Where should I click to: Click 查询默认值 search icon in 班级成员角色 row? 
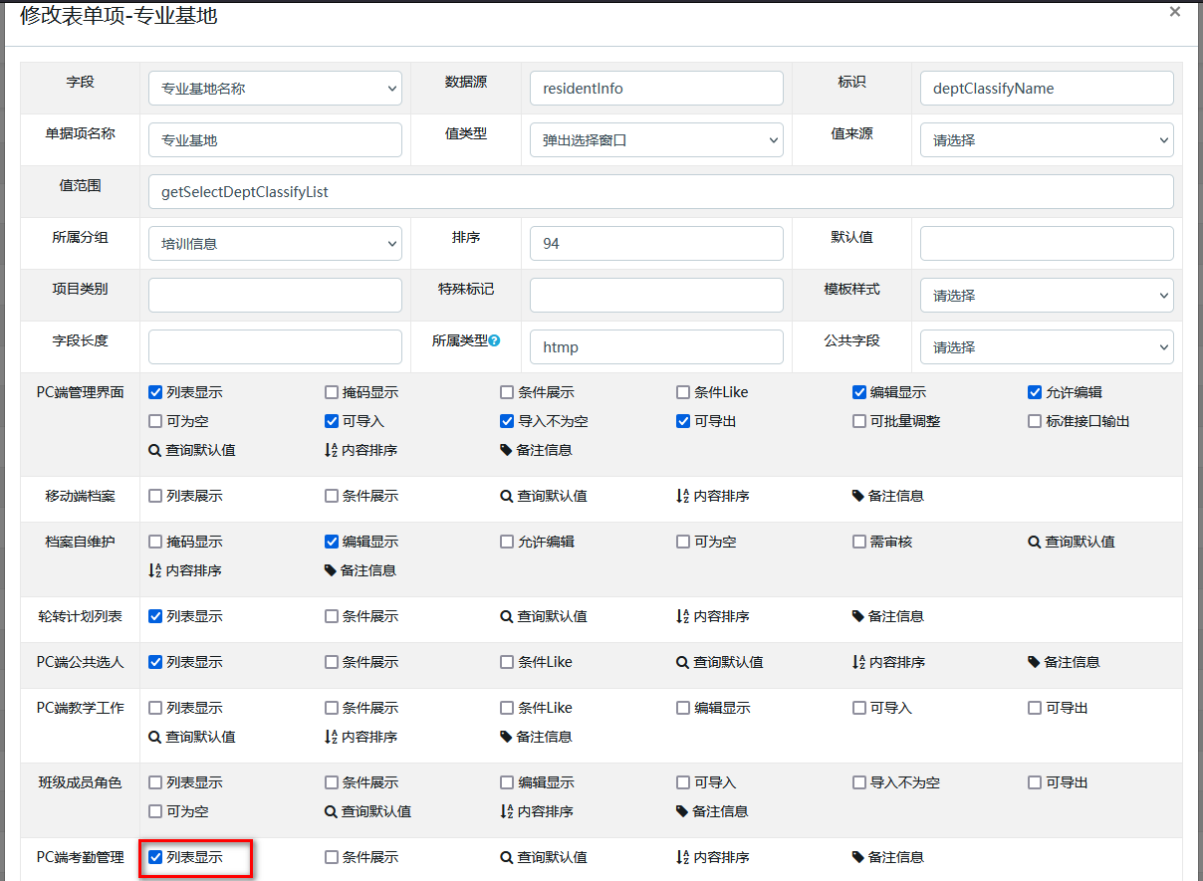[x=331, y=811]
